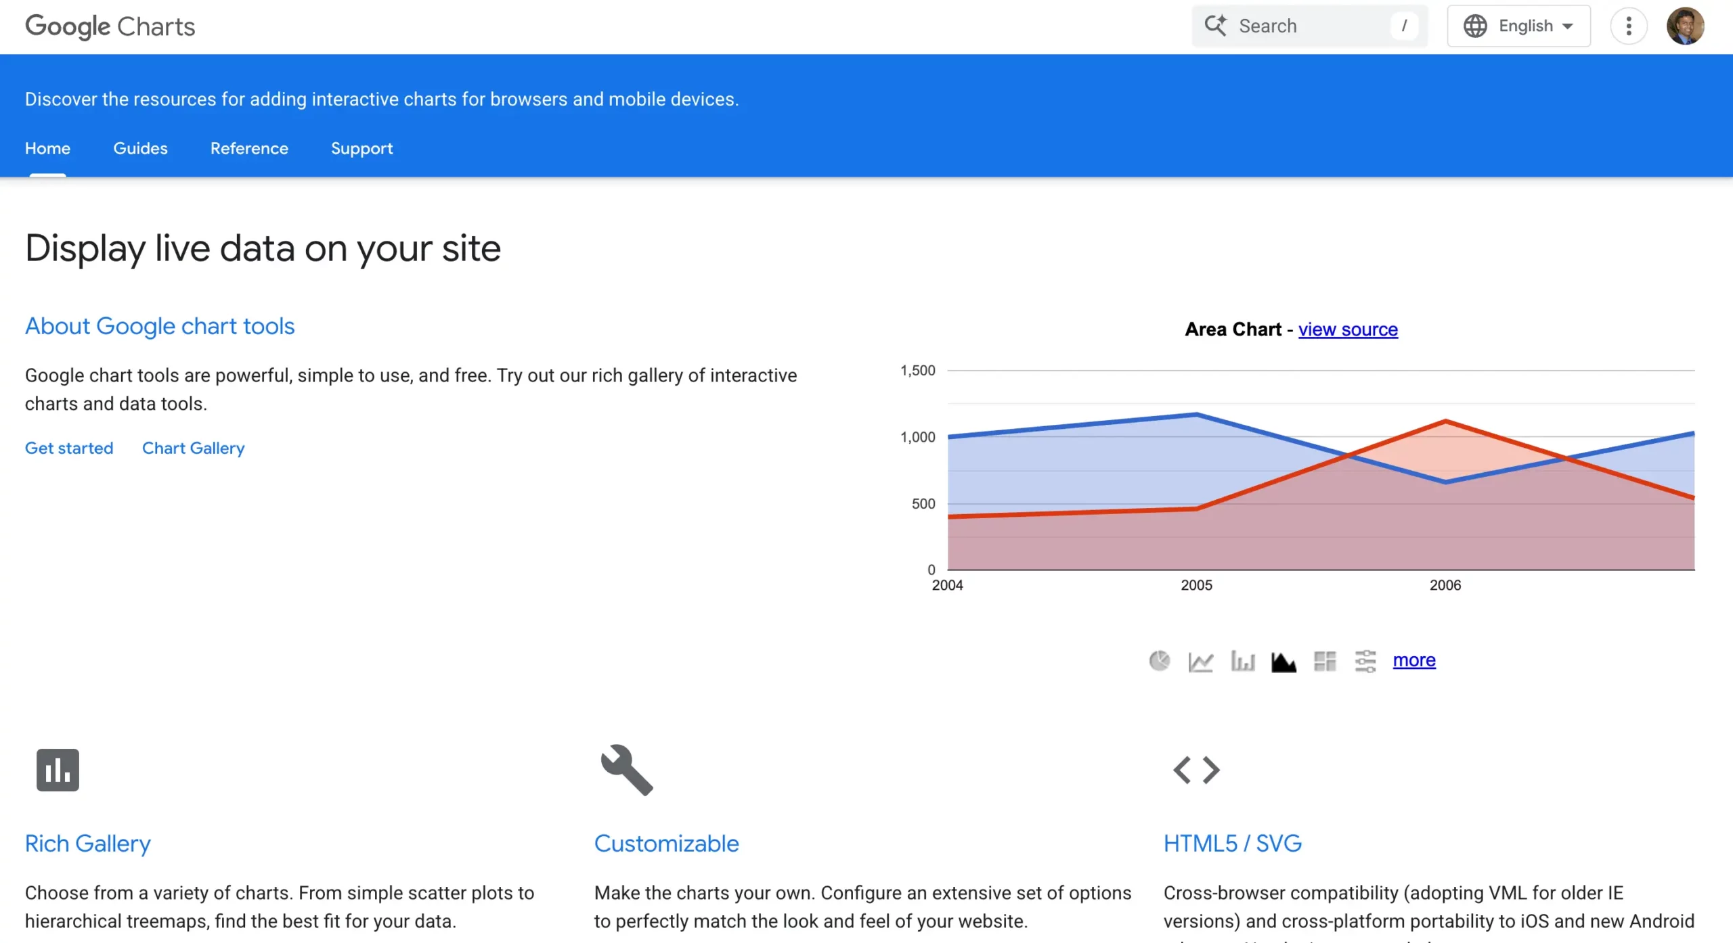
Task: Click the Area Chart title text
Action: pyautogui.click(x=1233, y=329)
